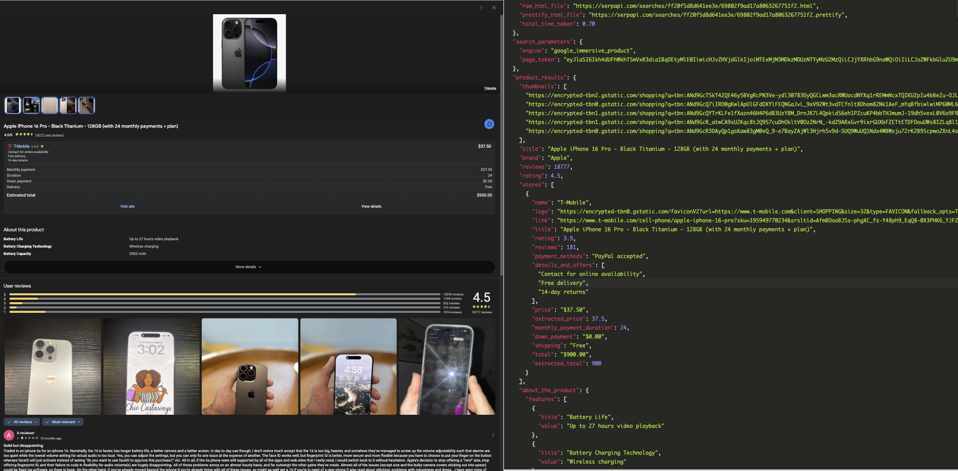958x471 pixels.
Task: Click the View details button
Action: (371, 207)
